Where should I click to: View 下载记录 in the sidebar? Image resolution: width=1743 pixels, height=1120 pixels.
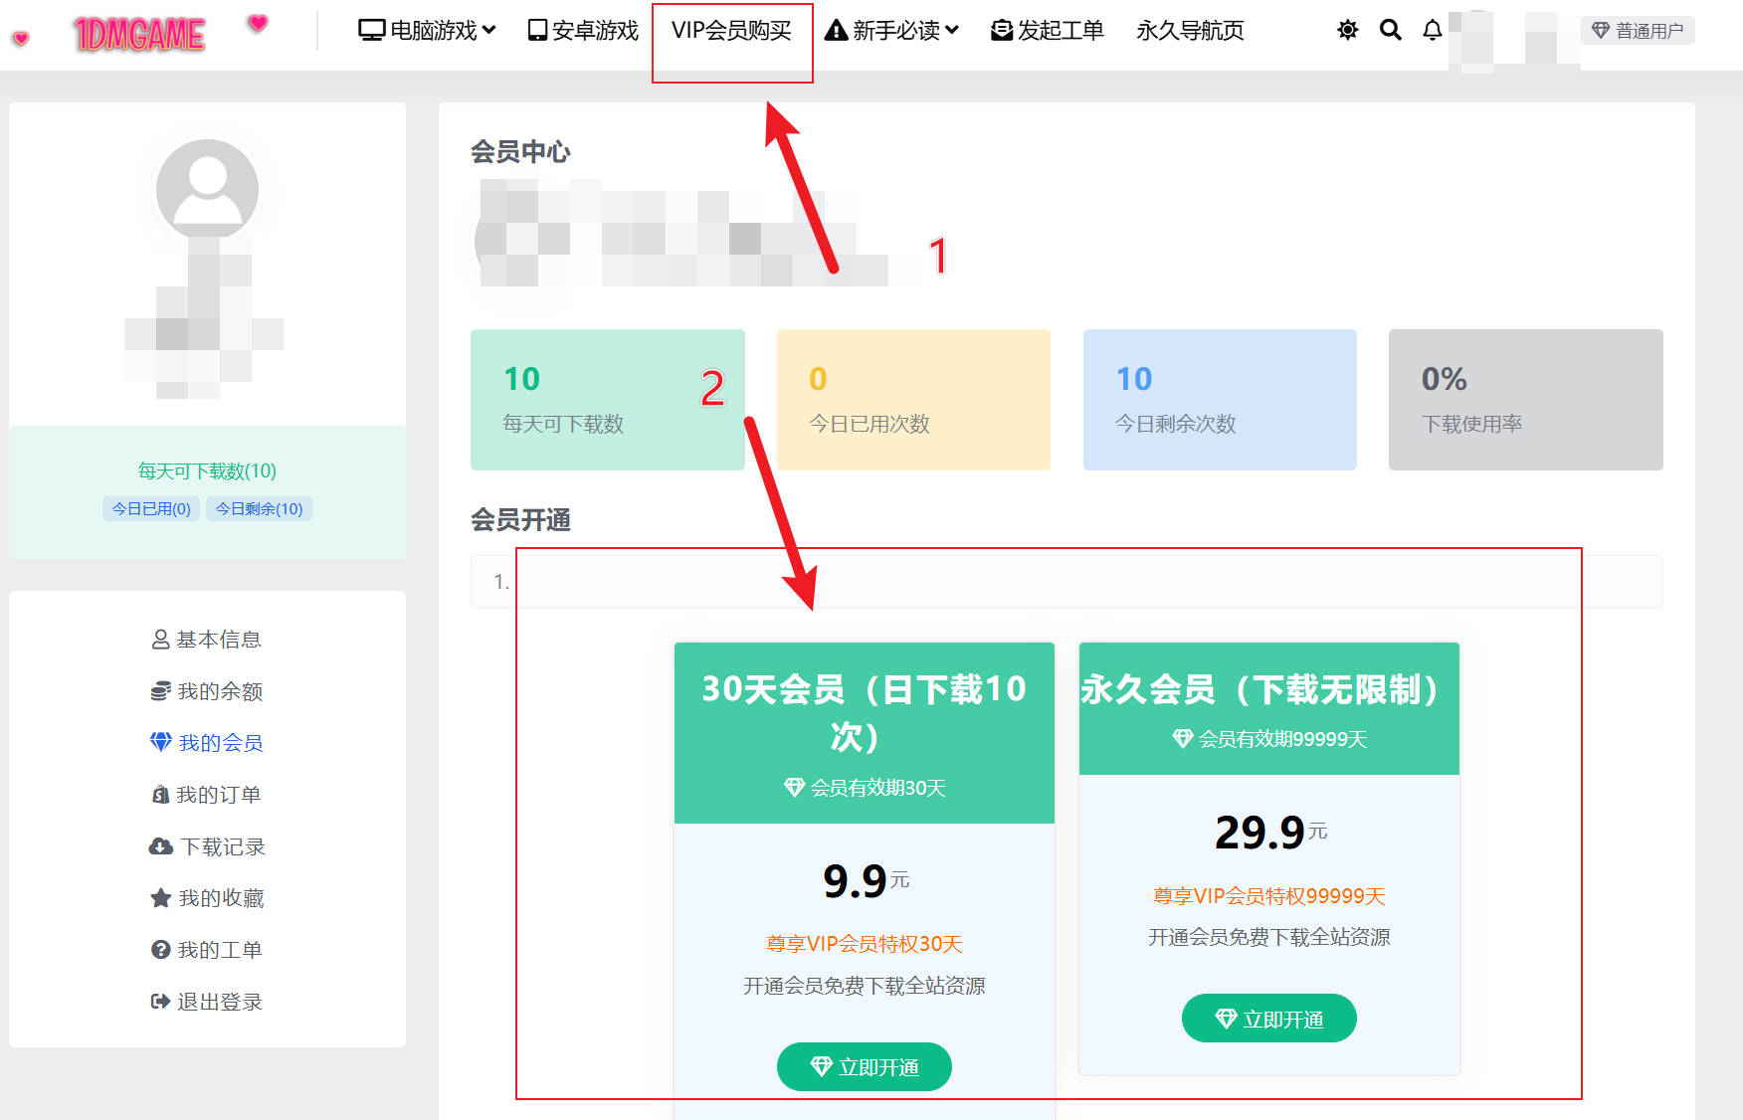tap(207, 846)
